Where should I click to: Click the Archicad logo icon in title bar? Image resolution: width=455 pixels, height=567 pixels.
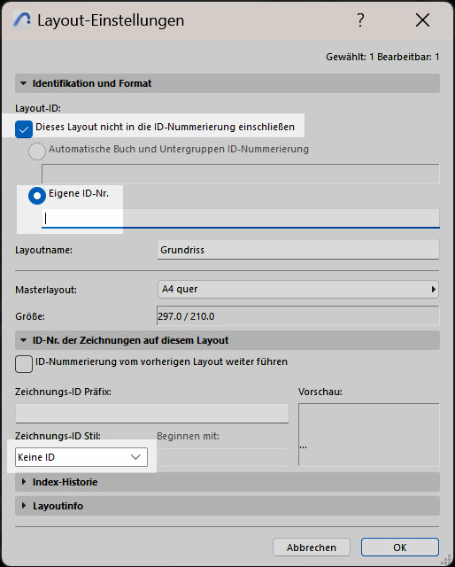(21, 19)
